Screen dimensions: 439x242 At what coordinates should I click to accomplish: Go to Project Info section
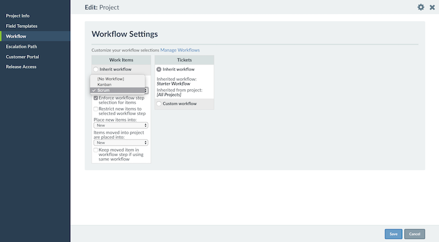pyautogui.click(x=18, y=16)
